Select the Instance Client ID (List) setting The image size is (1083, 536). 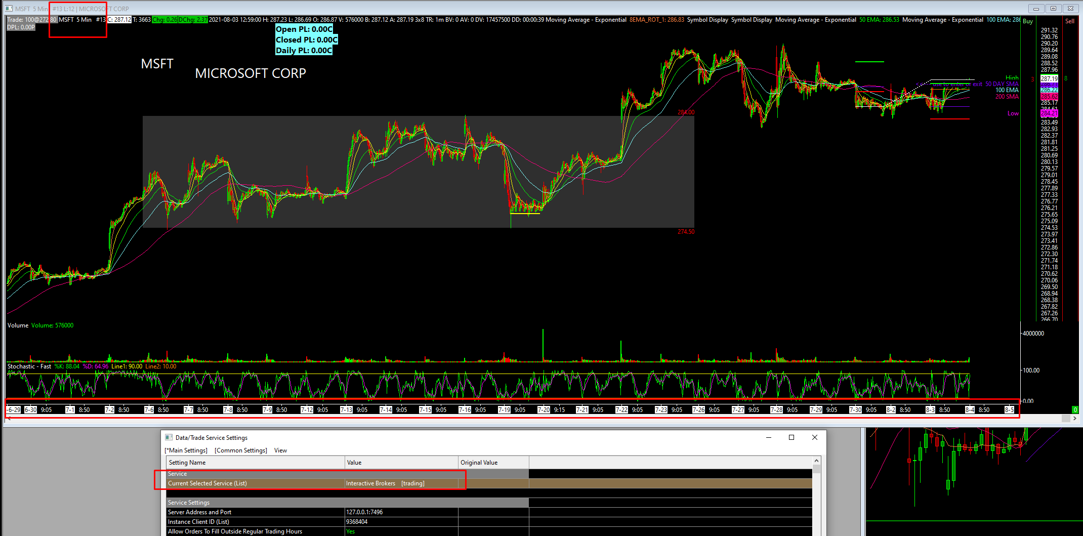[x=256, y=522]
